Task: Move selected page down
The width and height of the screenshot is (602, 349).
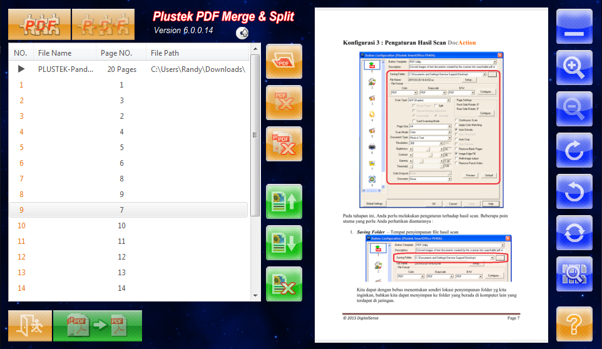Action: tap(284, 243)
